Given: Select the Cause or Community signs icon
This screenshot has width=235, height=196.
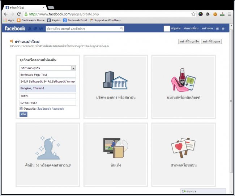Looking at the screenshot, I should tap(183, 147).
